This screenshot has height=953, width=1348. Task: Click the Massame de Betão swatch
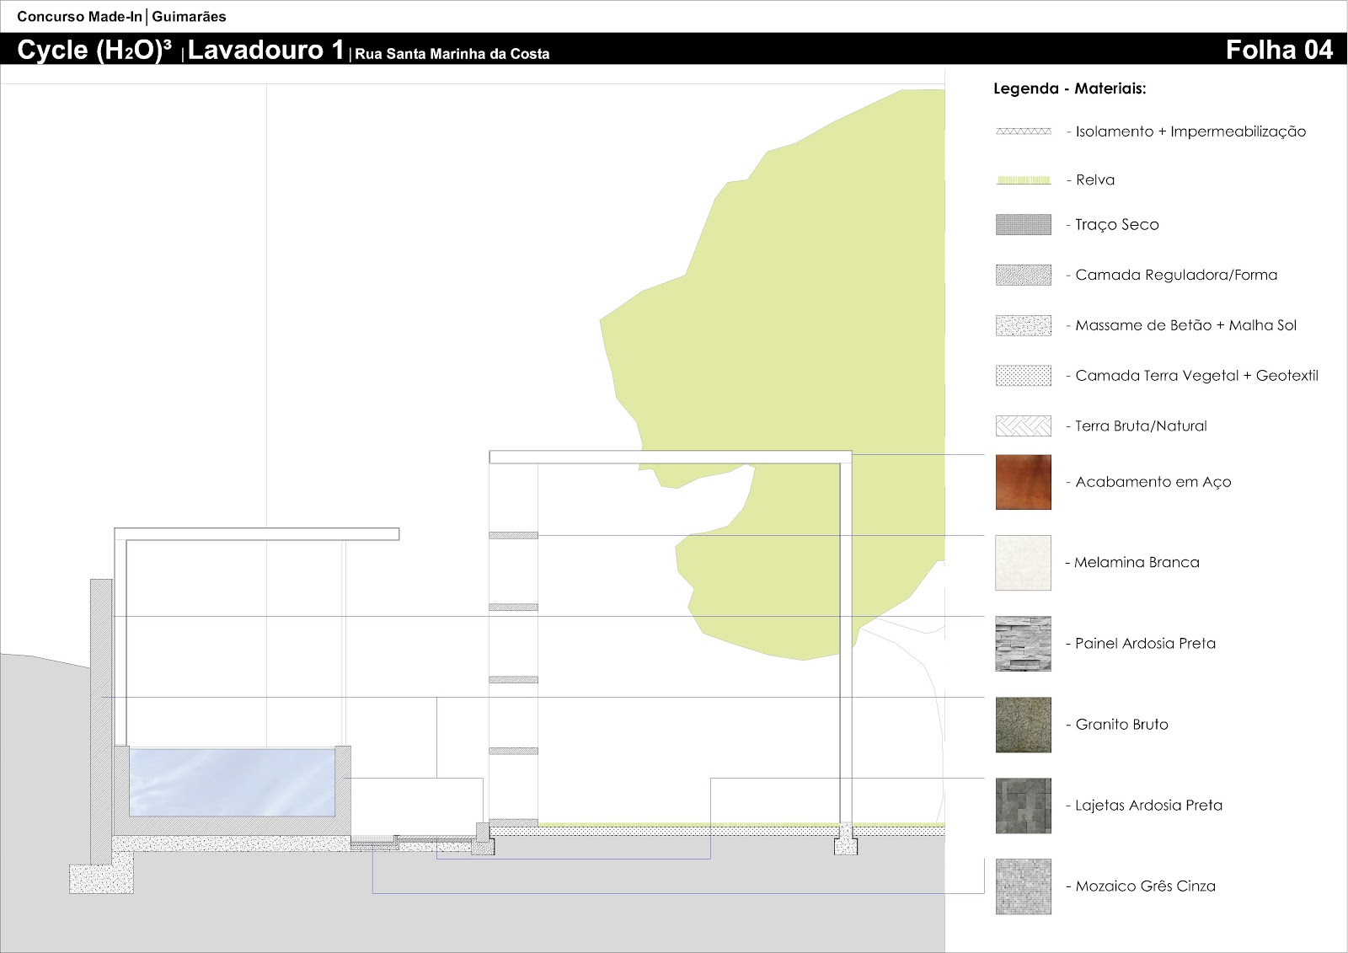click(x=1024, y=325)
